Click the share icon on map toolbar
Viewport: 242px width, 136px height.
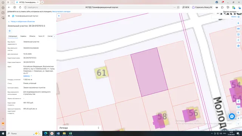click(238, 40)
